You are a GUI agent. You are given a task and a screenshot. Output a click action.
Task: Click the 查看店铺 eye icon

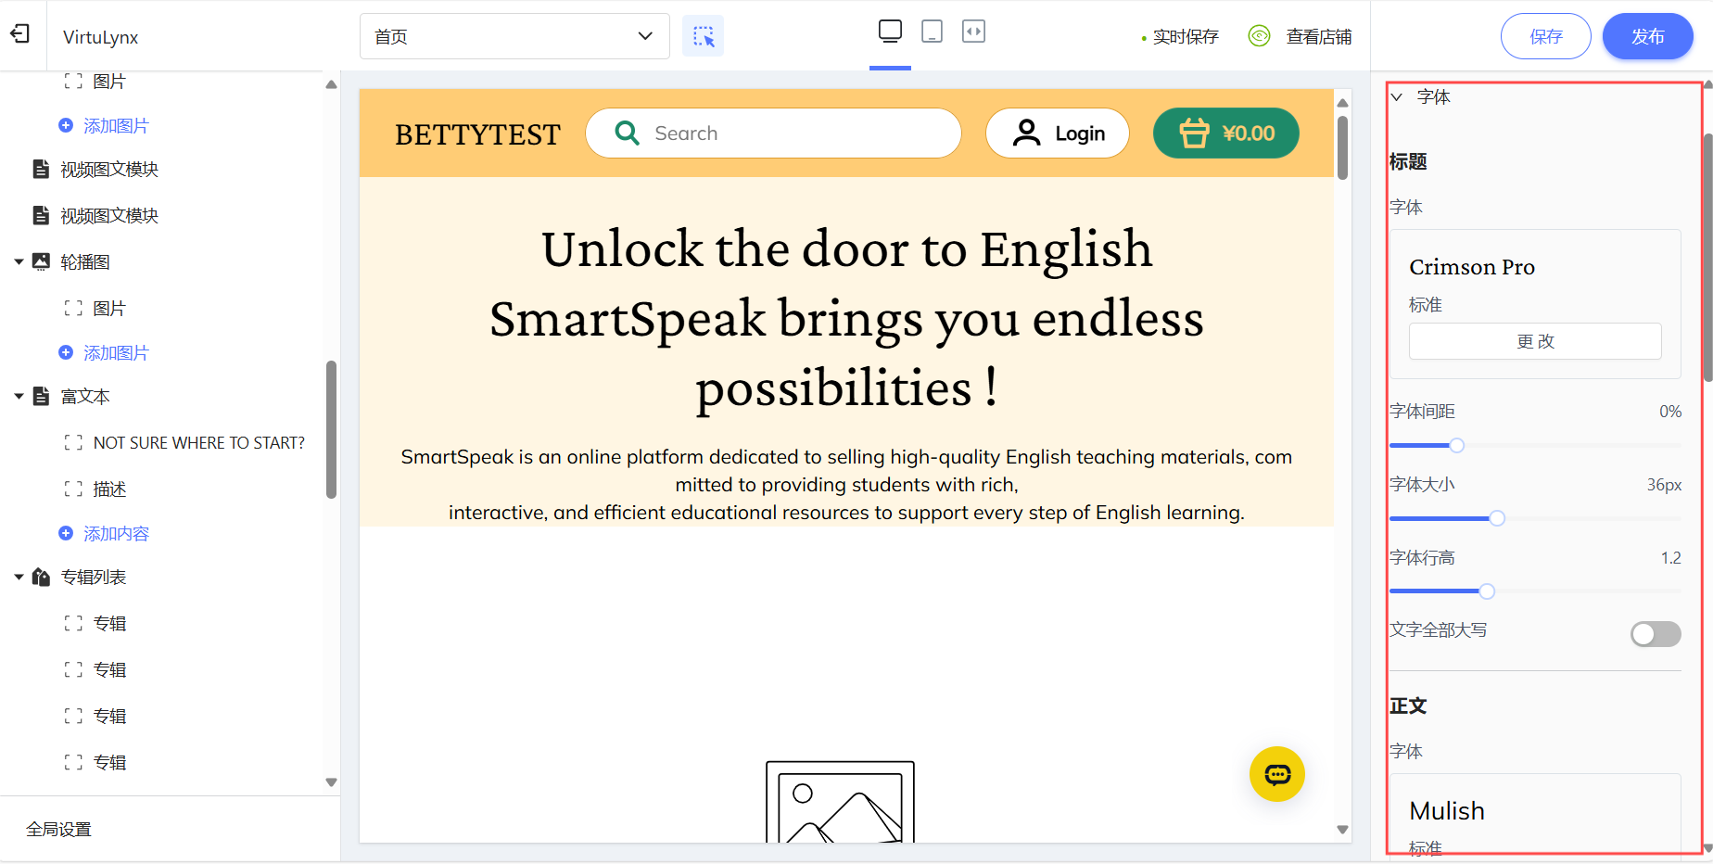coord(1259,36)
